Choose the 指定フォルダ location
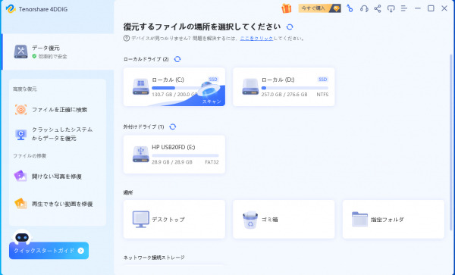 (x=393, y=220)
